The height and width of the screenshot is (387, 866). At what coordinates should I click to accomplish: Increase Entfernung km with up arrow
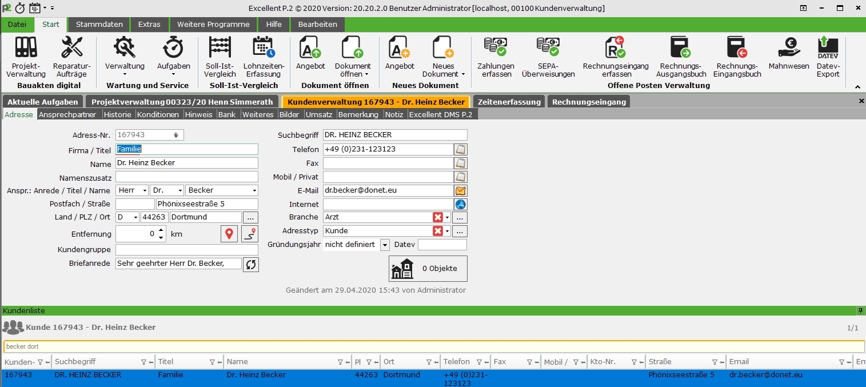161,230
